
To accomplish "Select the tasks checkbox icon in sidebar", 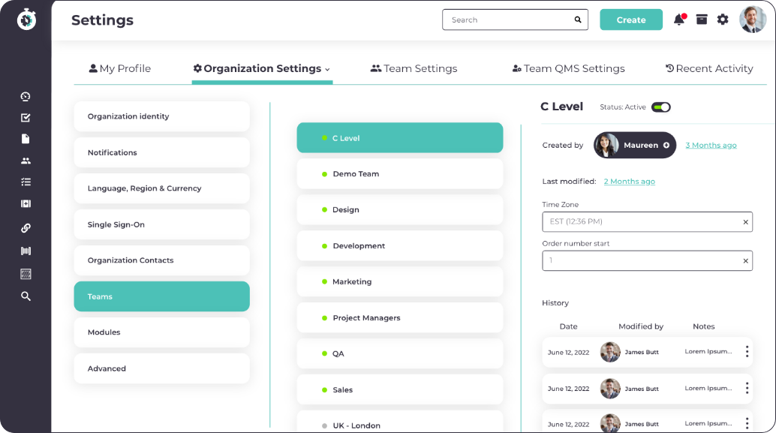I will point(25,117).
